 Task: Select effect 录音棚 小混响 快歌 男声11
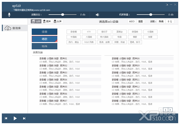click(142, 80)
